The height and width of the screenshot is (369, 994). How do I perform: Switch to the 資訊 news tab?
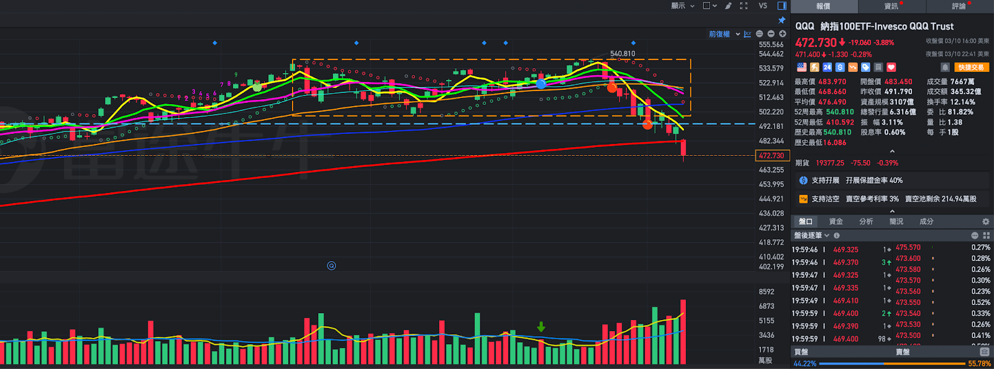[891, 6]
